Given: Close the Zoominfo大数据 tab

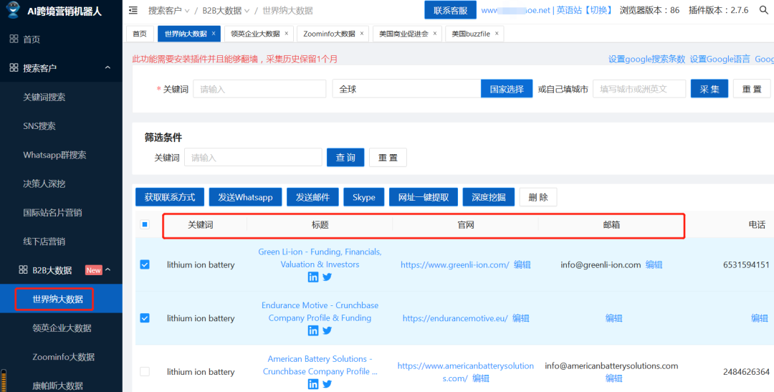Looking at the screenshot, I should 361,34.
